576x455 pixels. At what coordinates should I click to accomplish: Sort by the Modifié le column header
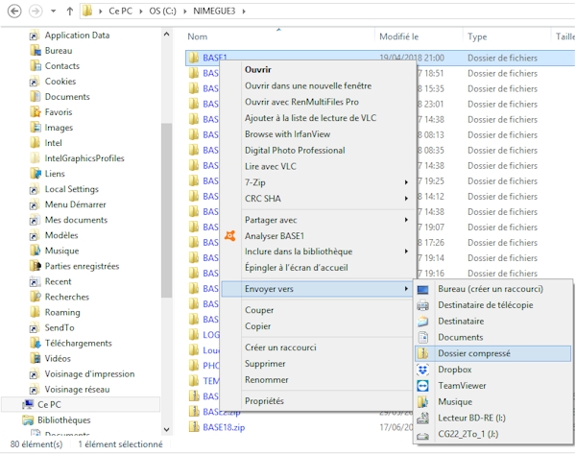398,36
